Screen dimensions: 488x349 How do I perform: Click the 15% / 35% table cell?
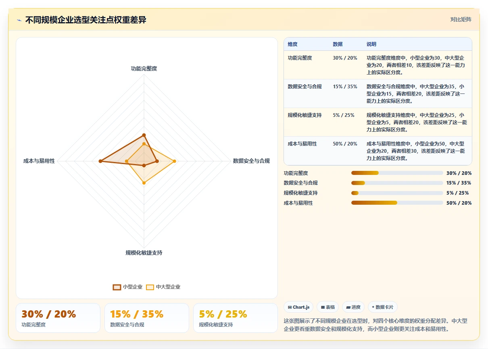coord(345,87)
